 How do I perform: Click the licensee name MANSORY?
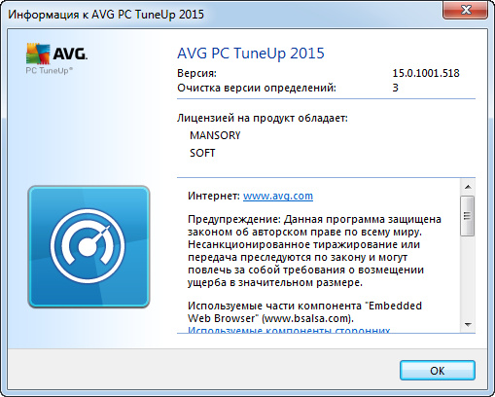(215, 135)
